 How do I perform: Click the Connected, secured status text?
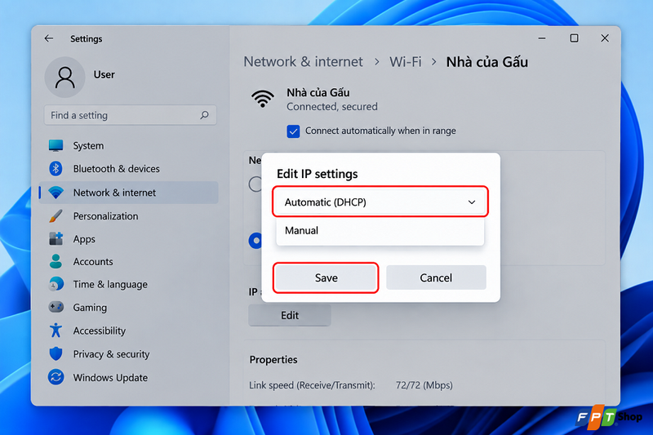click(x=332, y=107)
